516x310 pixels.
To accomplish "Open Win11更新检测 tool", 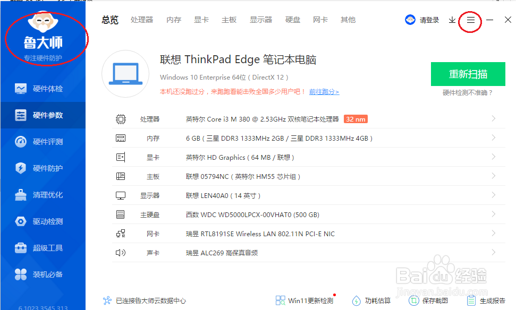I will coord(304,300).
